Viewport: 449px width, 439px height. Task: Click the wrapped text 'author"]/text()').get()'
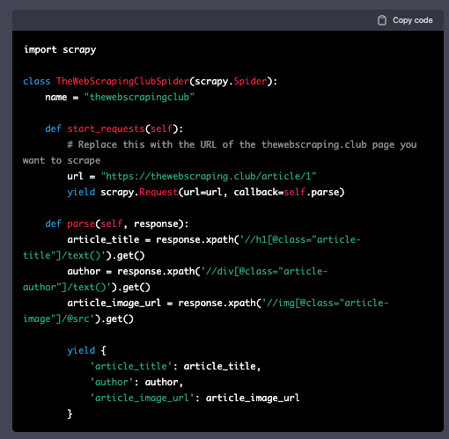tap(86, 287)
